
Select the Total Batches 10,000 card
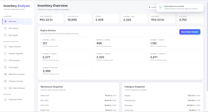point(79,19)
